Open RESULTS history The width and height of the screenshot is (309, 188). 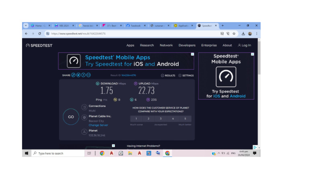pyautogui.click(x=168, y=75)
